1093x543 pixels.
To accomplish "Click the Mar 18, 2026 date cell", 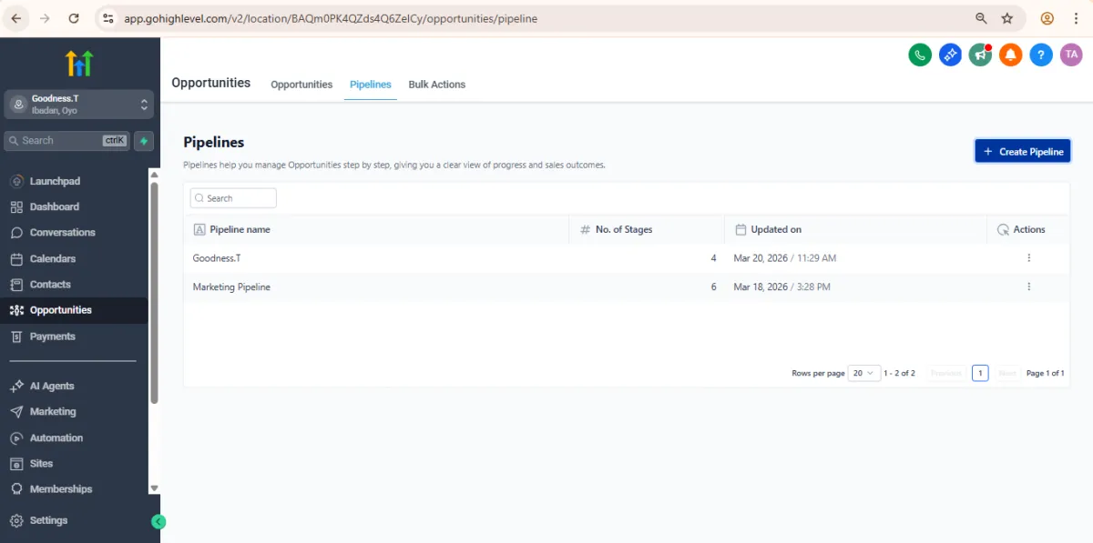I will 781,287.
